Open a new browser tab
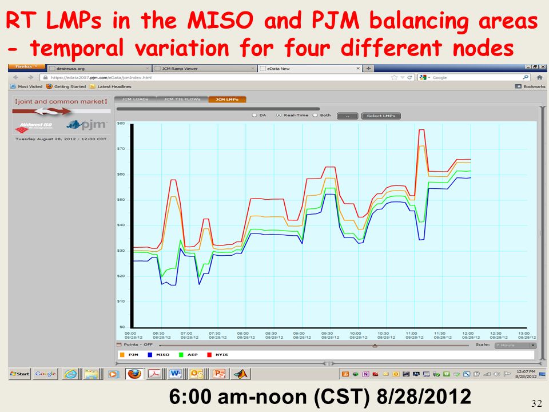This screenshot has width=549, height=412. pos(368,69)
